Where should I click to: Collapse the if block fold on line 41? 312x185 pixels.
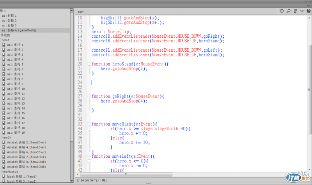coord(89,161)
